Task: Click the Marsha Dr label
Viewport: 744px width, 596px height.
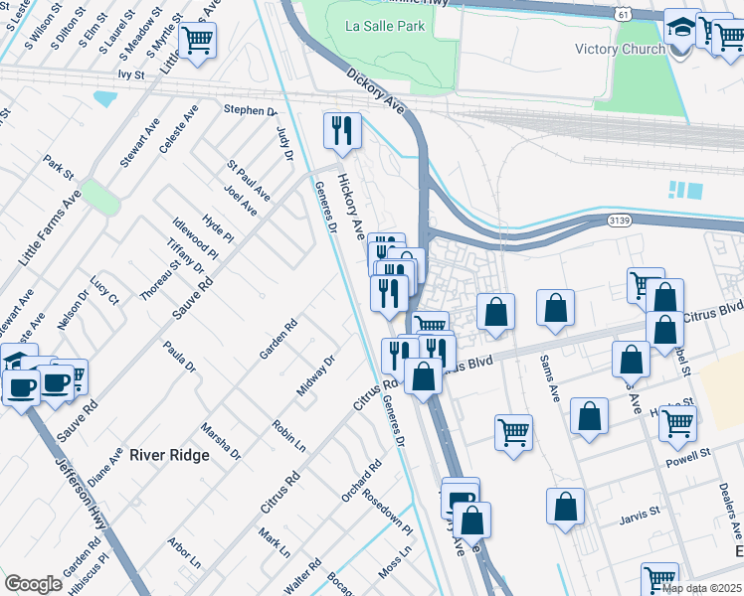Action: click(x=220, y=441)
